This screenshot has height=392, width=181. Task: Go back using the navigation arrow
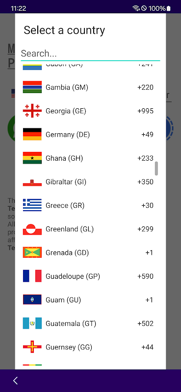[x=15, y=381]
